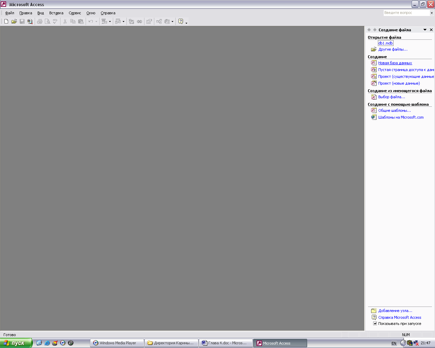435x348 pixels.
Task: Click 'Справка Microsoft Access' link
Action: (400, 317)
